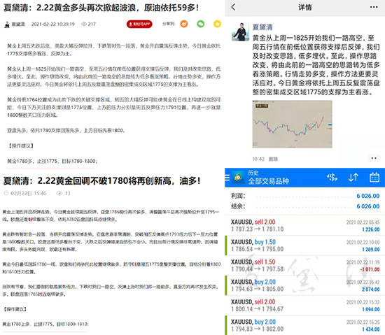
Task: Select the XAUUSD sell 1.50 trade at 1790.44
Action: [304, 265]
